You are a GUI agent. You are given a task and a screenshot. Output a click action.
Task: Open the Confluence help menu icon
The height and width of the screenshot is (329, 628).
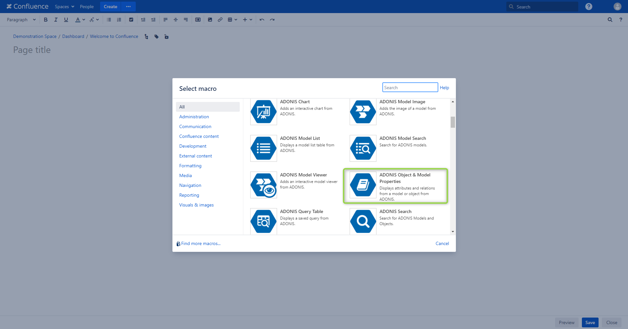pos(589,7)
